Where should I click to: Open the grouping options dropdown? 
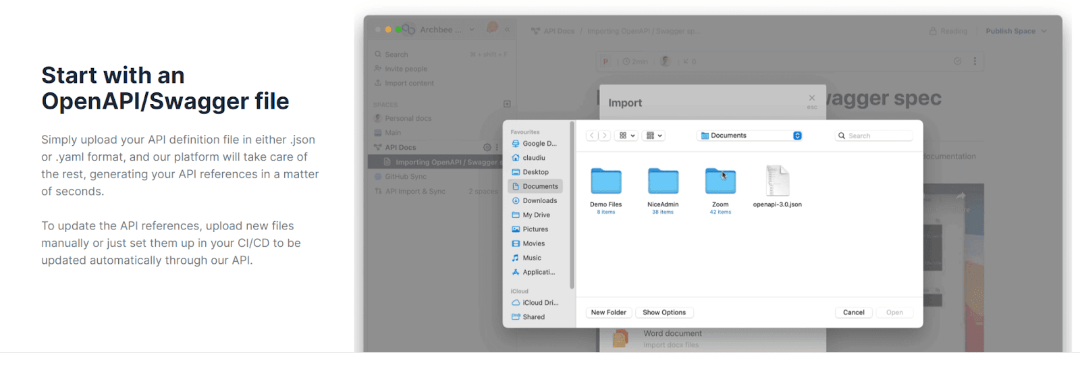(x=654, y=136)
